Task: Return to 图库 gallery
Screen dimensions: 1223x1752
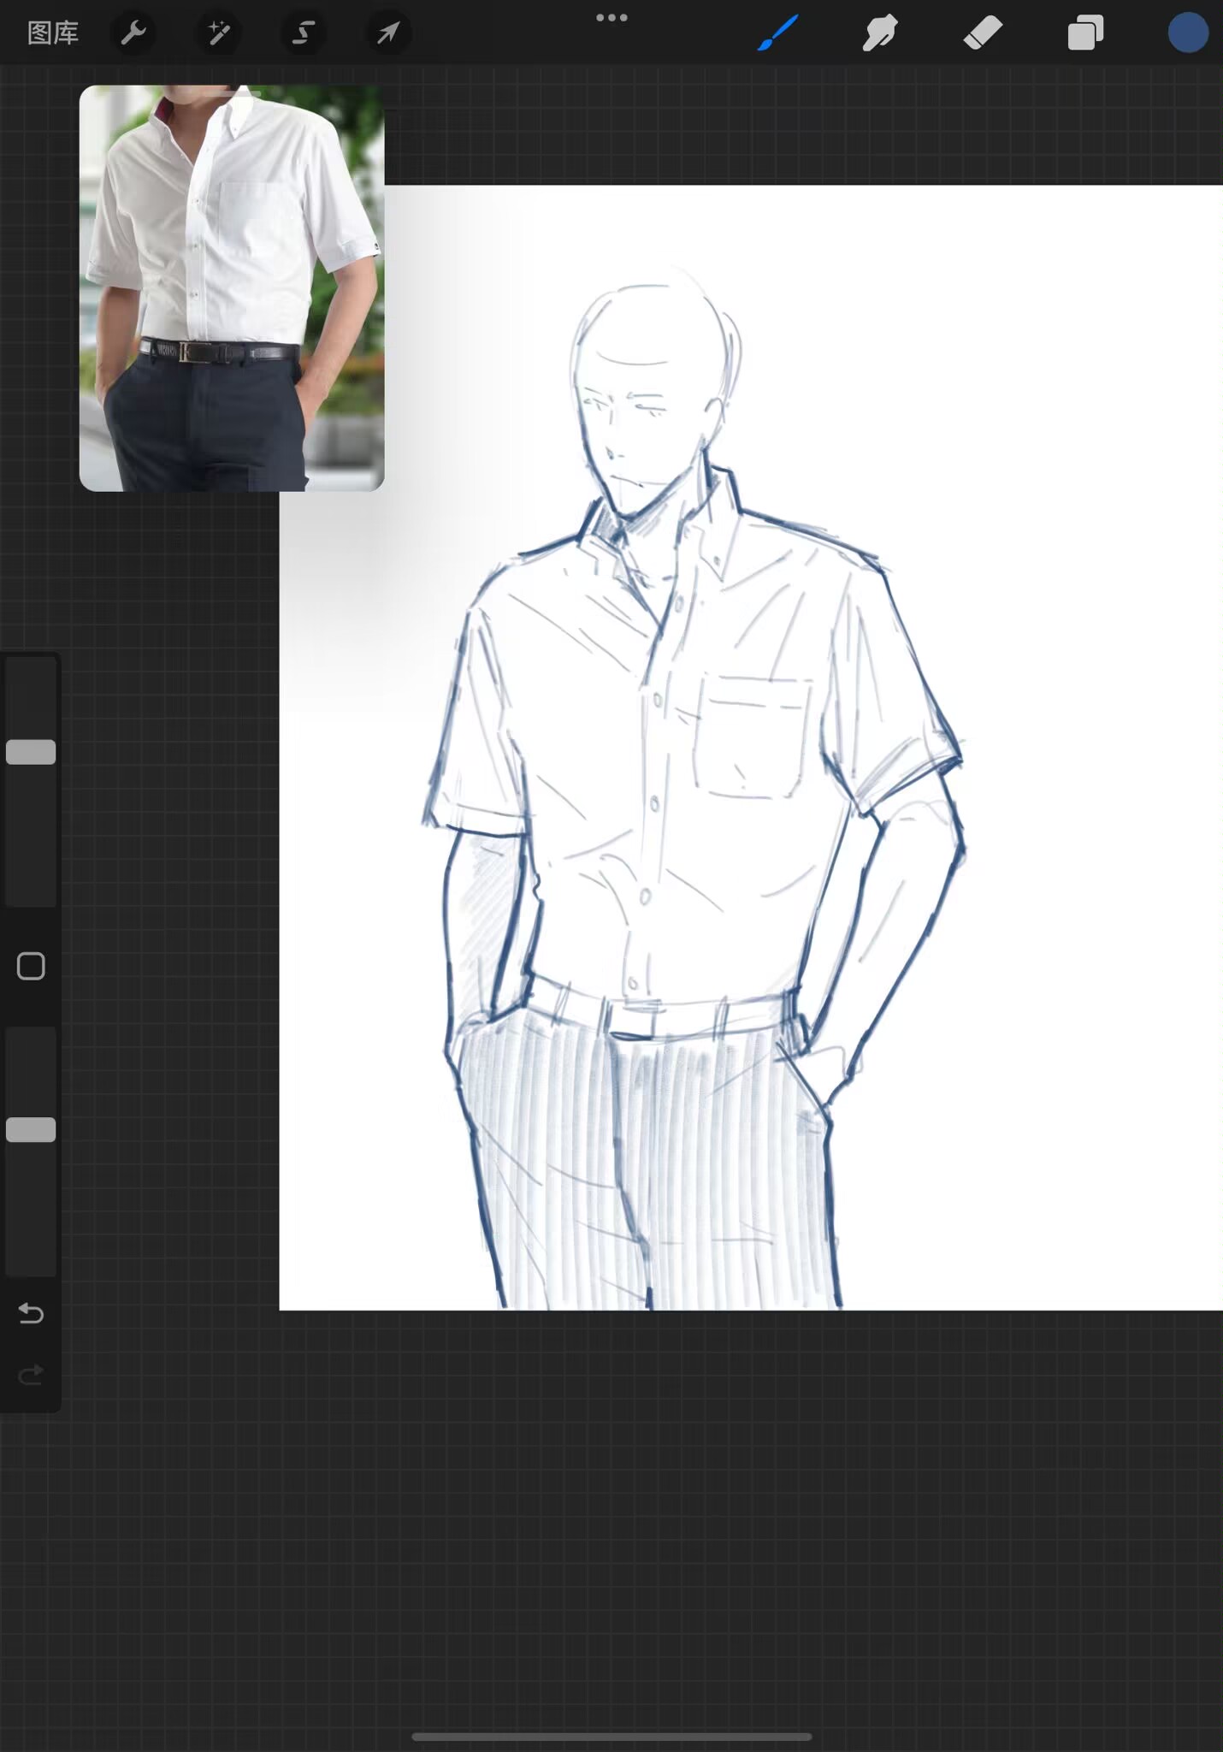Action: (x=53, y=33)
